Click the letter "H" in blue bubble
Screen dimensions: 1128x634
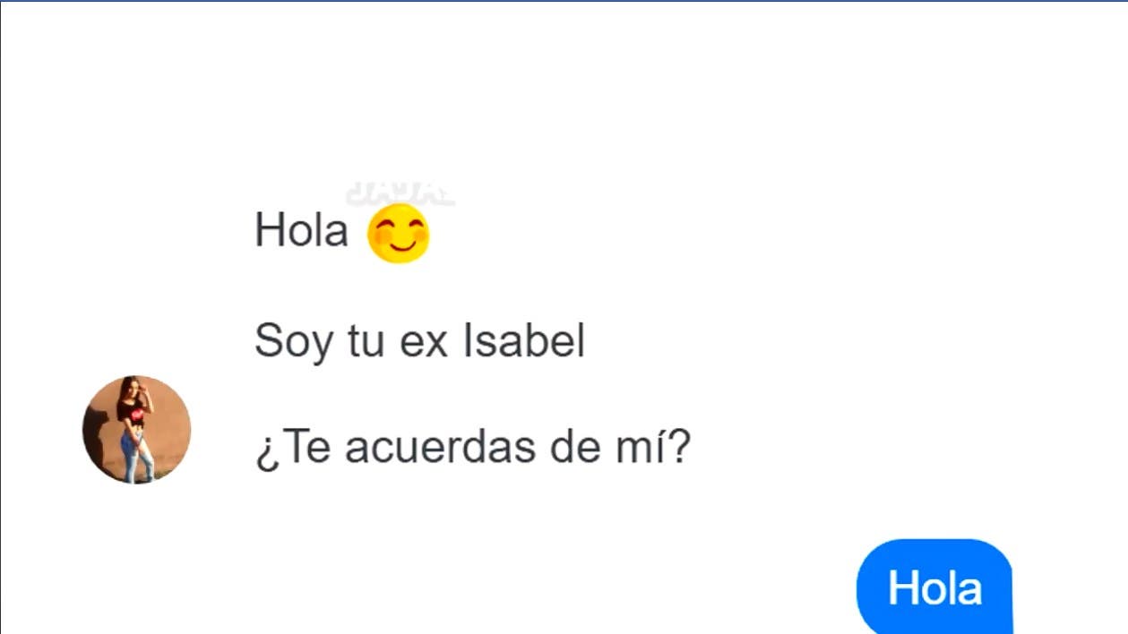(901, 588)
